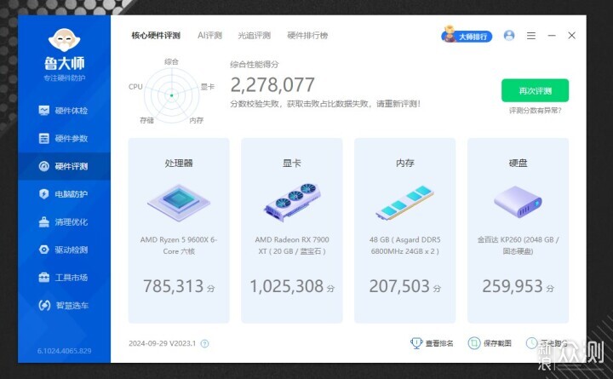Click the 显卡 card heading
The height and width of the screenshot is (379, 613).
[292, 164]
